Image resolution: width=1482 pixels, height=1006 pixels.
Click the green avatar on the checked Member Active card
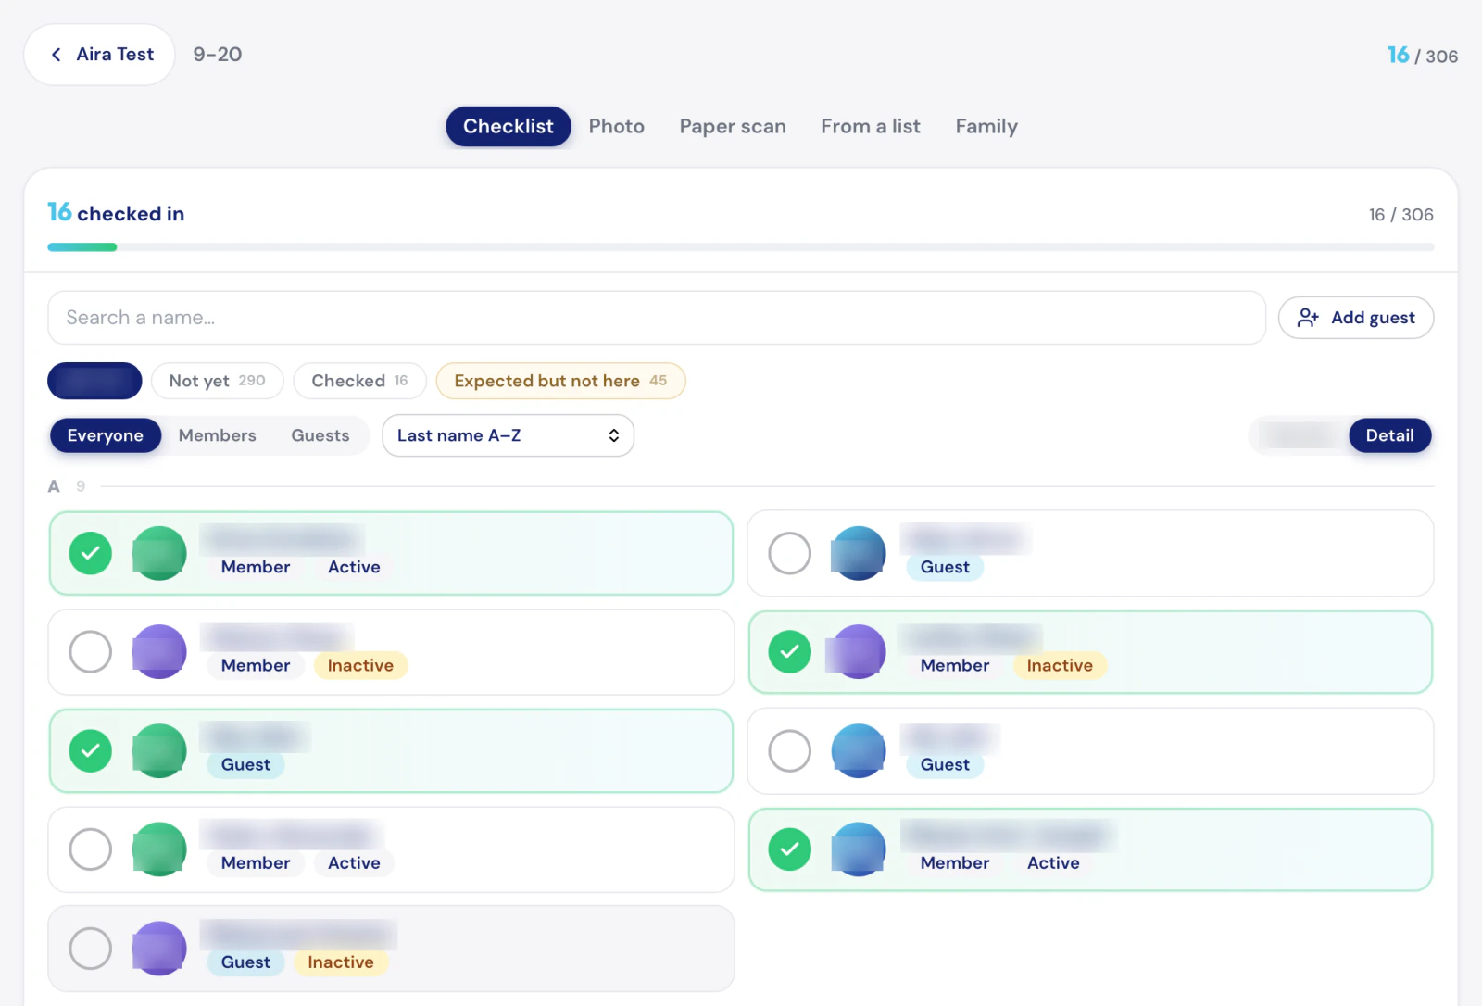pos(159,553)
